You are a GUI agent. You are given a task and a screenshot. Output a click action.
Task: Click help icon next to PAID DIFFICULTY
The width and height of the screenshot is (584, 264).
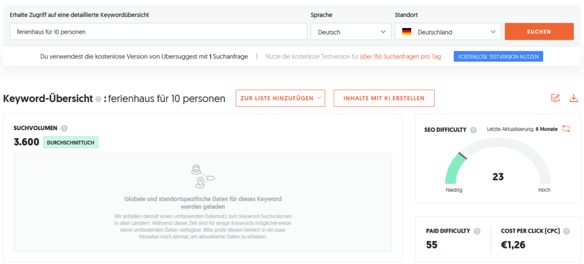(477, 231)
